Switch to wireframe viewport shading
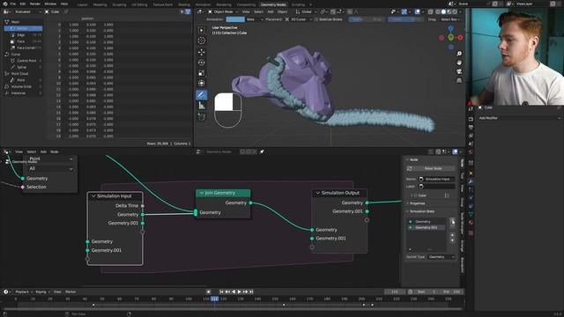This screenshot has height=317, width=564. 437,11
